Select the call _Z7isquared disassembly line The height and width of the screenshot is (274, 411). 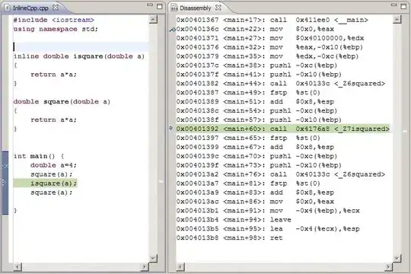[283, 129]
